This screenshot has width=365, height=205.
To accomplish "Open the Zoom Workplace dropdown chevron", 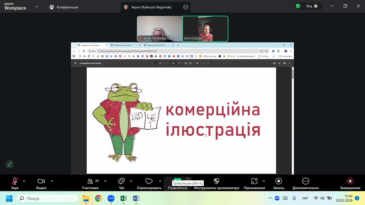I will (x=36, y=7).
